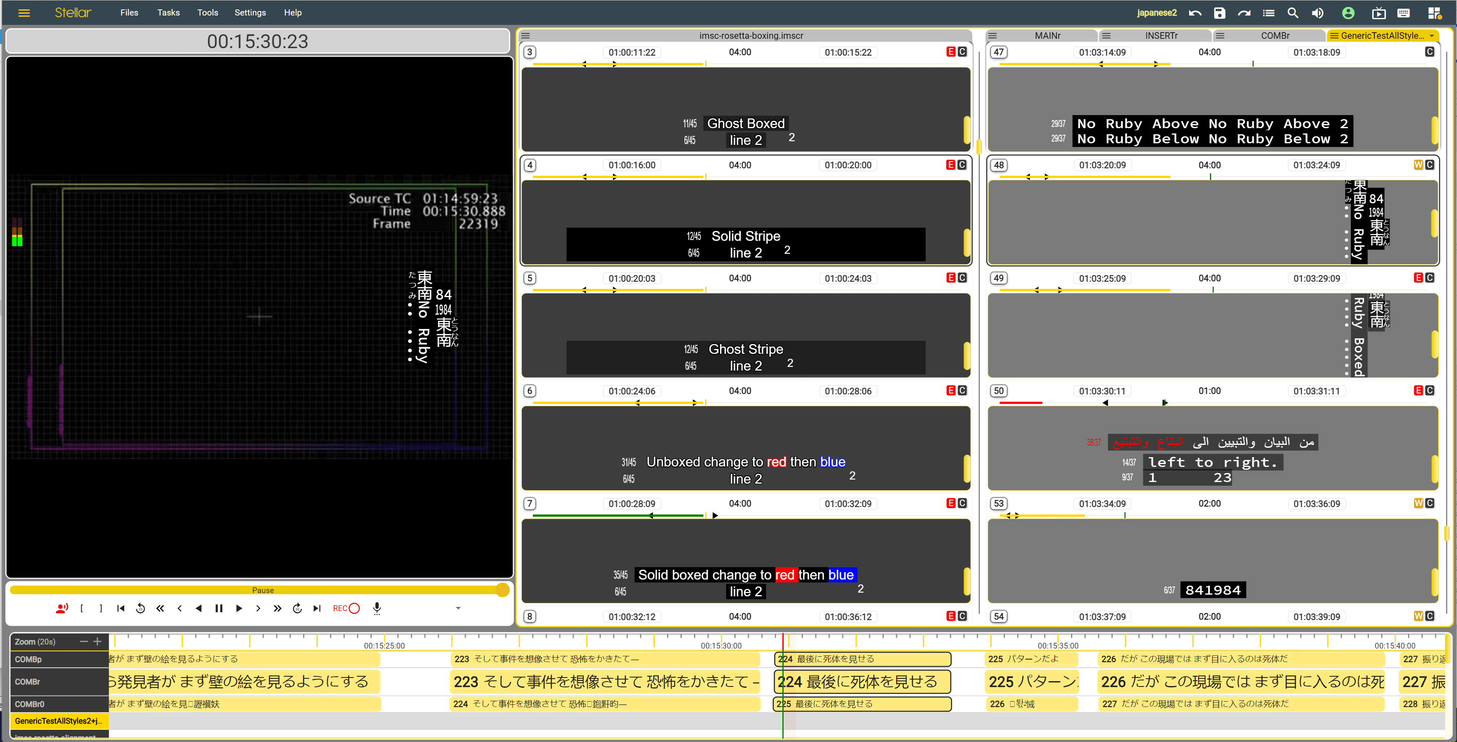This screenshot has width=1457, height=742.
Task: Click the red speaker detection icon
Action: (62, 608)
